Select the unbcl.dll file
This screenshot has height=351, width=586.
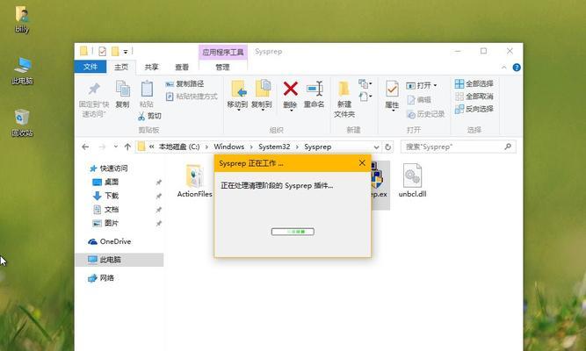tap(412, 181)
